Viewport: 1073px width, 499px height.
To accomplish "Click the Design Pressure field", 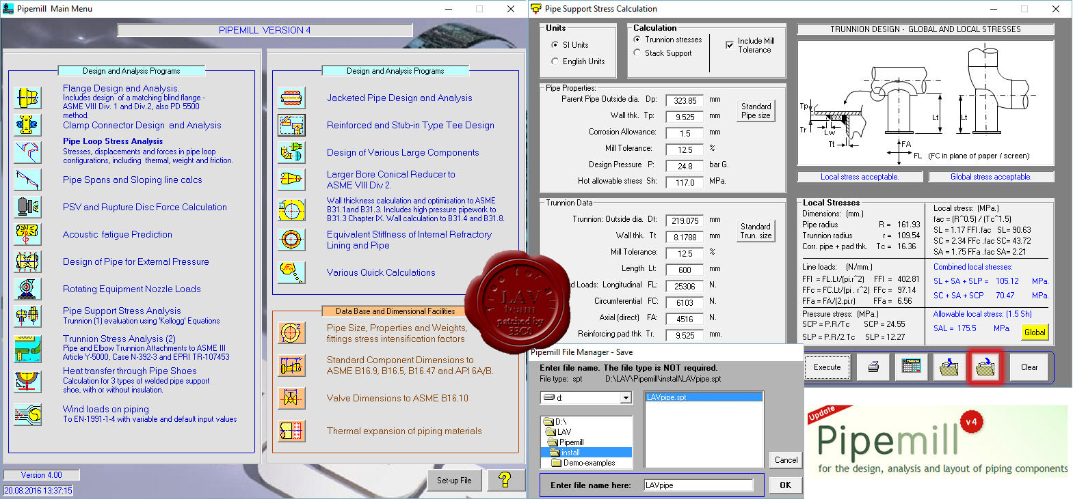I will click(685, 166).
